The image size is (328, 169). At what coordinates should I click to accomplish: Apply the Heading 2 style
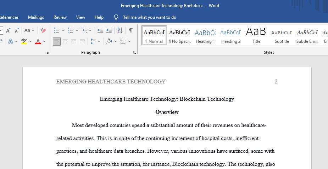tap(231, 35)
